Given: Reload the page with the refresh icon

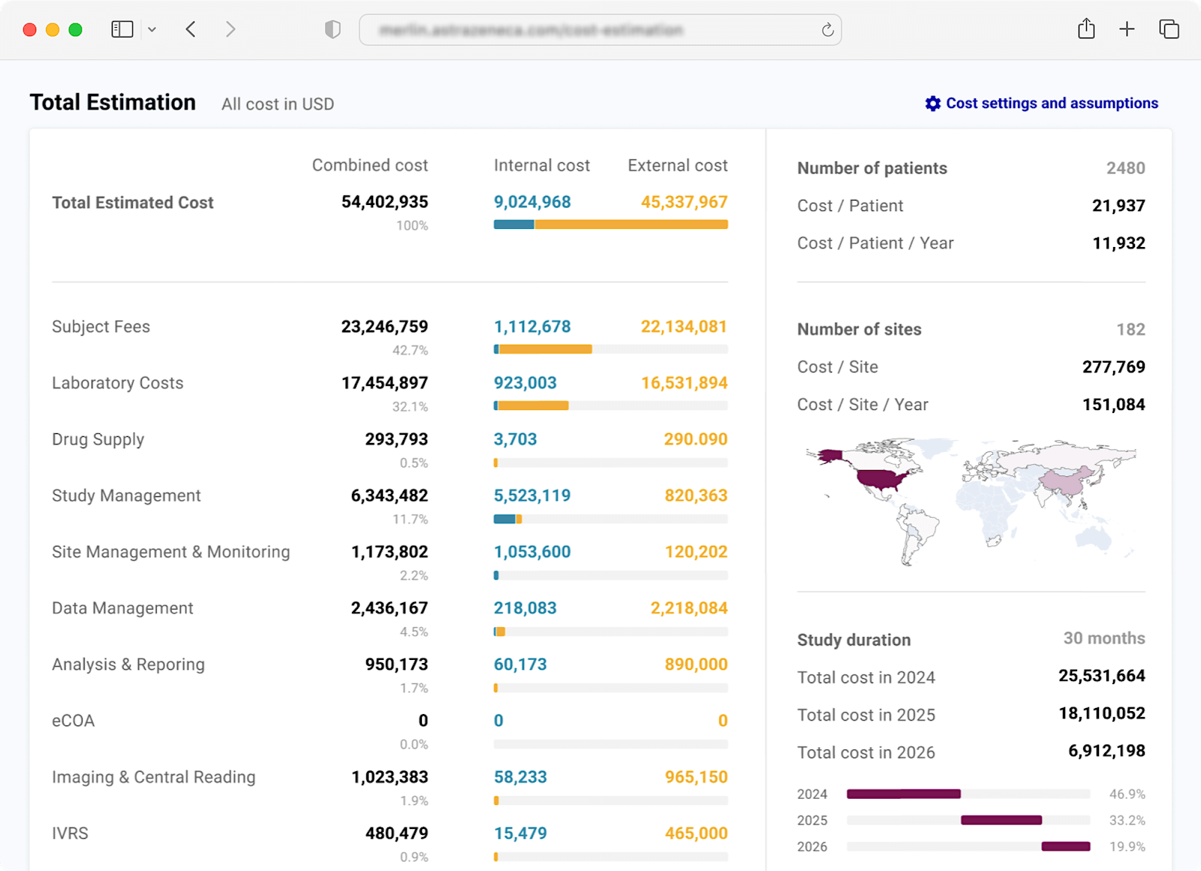Looking at the screenshot, I should pyautogui.click(x=827, y=30).
